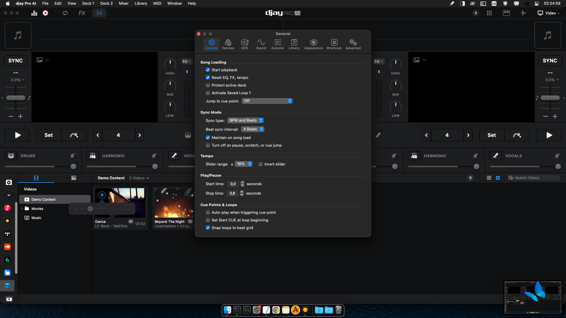Image resolution: width=566 pixels, height=318 pixels.
Task: Open the Mixer menu
Action: pyautogui.click(x=124, y=3)
